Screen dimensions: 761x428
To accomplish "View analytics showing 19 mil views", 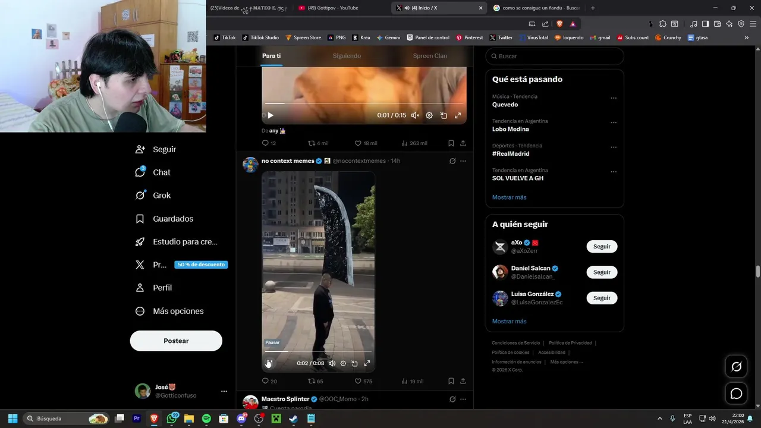I will pyautogui.click(x=412, y=381).
